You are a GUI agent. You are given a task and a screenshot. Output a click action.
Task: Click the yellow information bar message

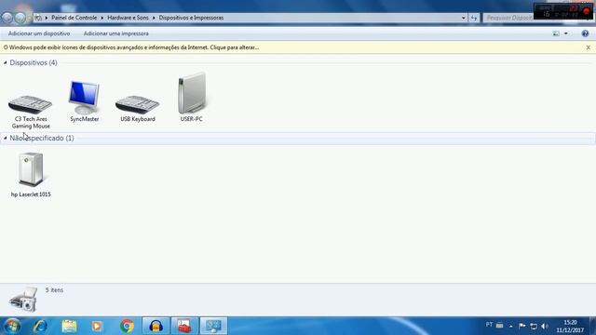[131, 47]
